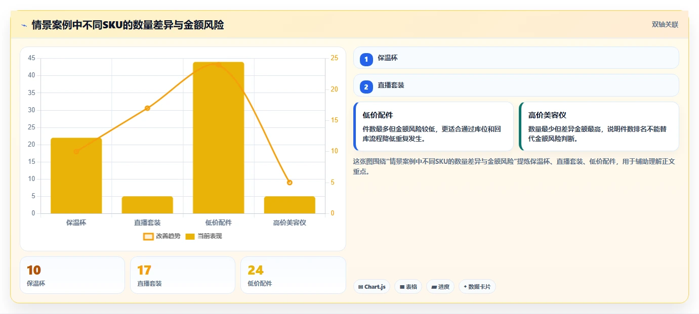Click right axis value 25
Screen dimensions: 699x314
[334, 58]
